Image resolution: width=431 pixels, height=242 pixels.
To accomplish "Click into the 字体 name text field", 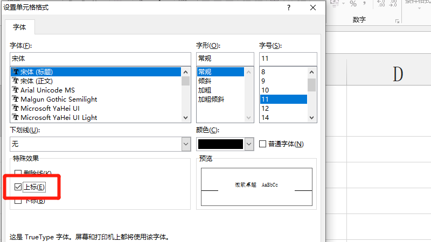I will click(x=100, y=58).
